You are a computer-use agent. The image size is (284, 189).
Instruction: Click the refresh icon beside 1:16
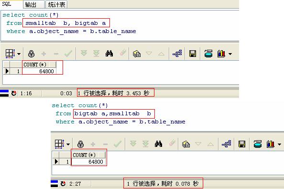14,93
